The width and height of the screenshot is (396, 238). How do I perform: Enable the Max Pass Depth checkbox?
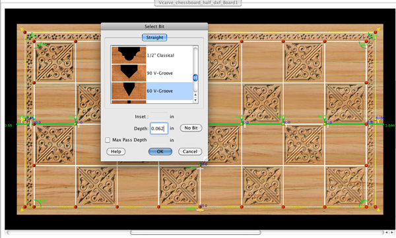[108, 140]
